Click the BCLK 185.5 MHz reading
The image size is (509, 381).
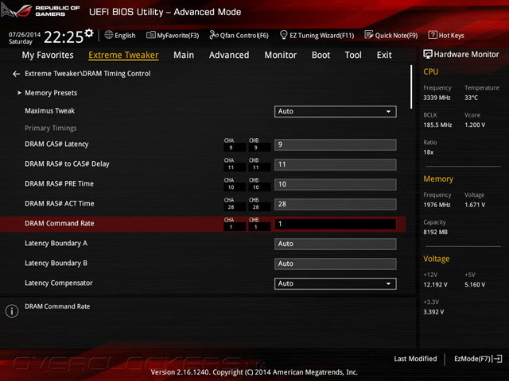pos(437,125)
